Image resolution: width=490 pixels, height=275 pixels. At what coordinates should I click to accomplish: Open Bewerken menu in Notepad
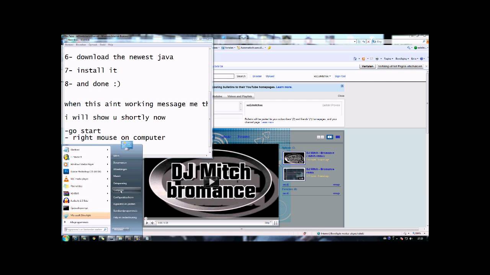coord(81,45)
